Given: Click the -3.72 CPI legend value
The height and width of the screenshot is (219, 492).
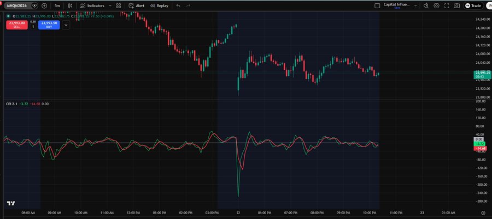Looking at the screenshot, I should (x=24, y=104).
